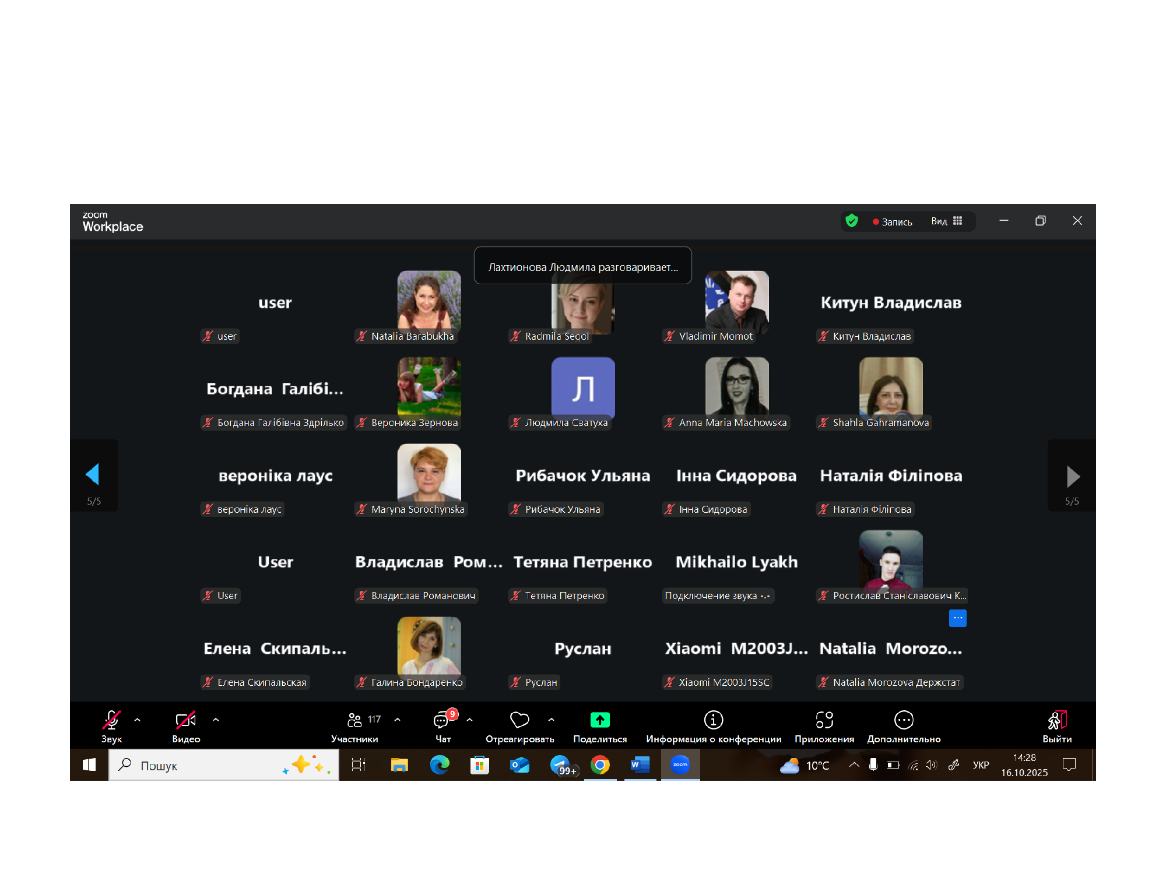1166x874 pixels.
Task: Open the Participants panel icon
Action: pyautogui.click(x=354, y=720)
